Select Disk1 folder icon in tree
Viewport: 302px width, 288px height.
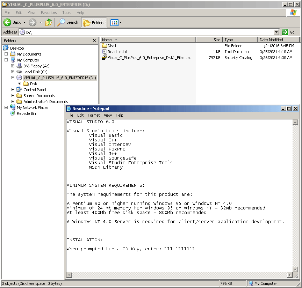pyautogui.click(x=26, y=84)
